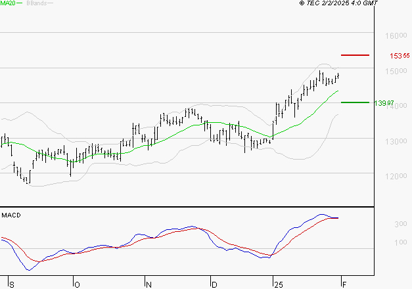The image size is (412, 289).
Task: Click the red 153.55 resistance value
Action: [x=400, y=56]
